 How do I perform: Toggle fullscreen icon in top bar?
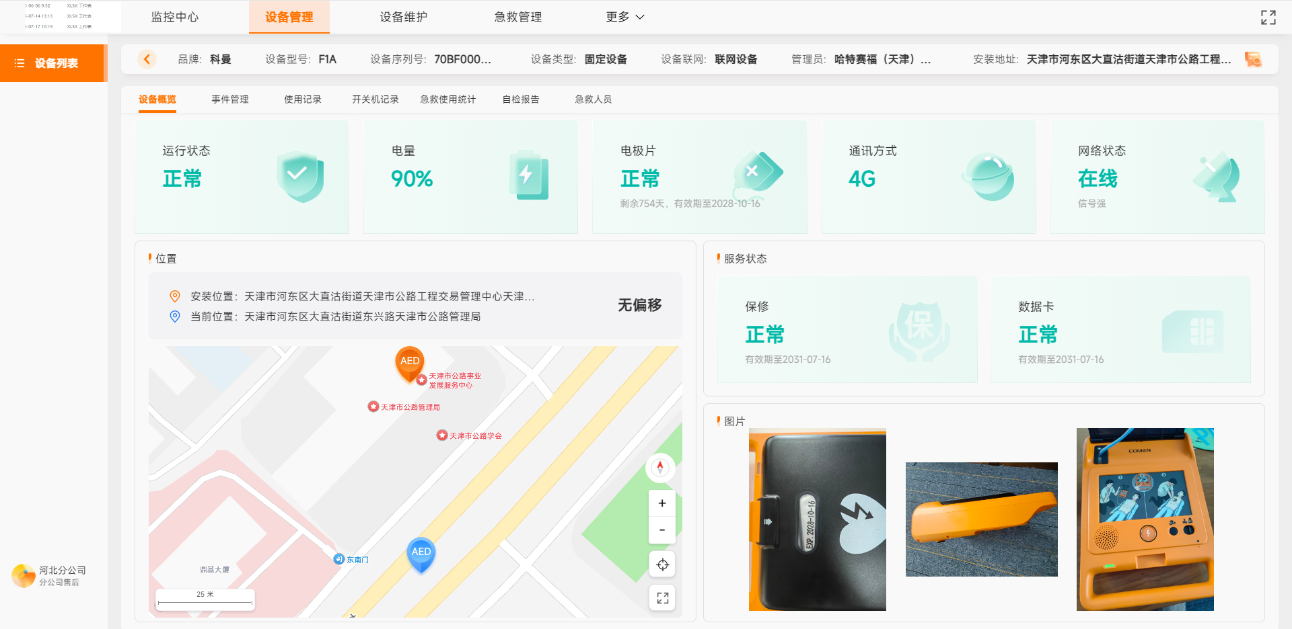pyautogui.click(x=1268, y=17)
